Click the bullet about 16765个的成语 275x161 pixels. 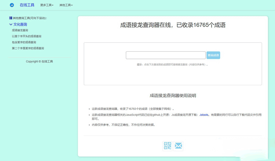[x=133, y=109]
